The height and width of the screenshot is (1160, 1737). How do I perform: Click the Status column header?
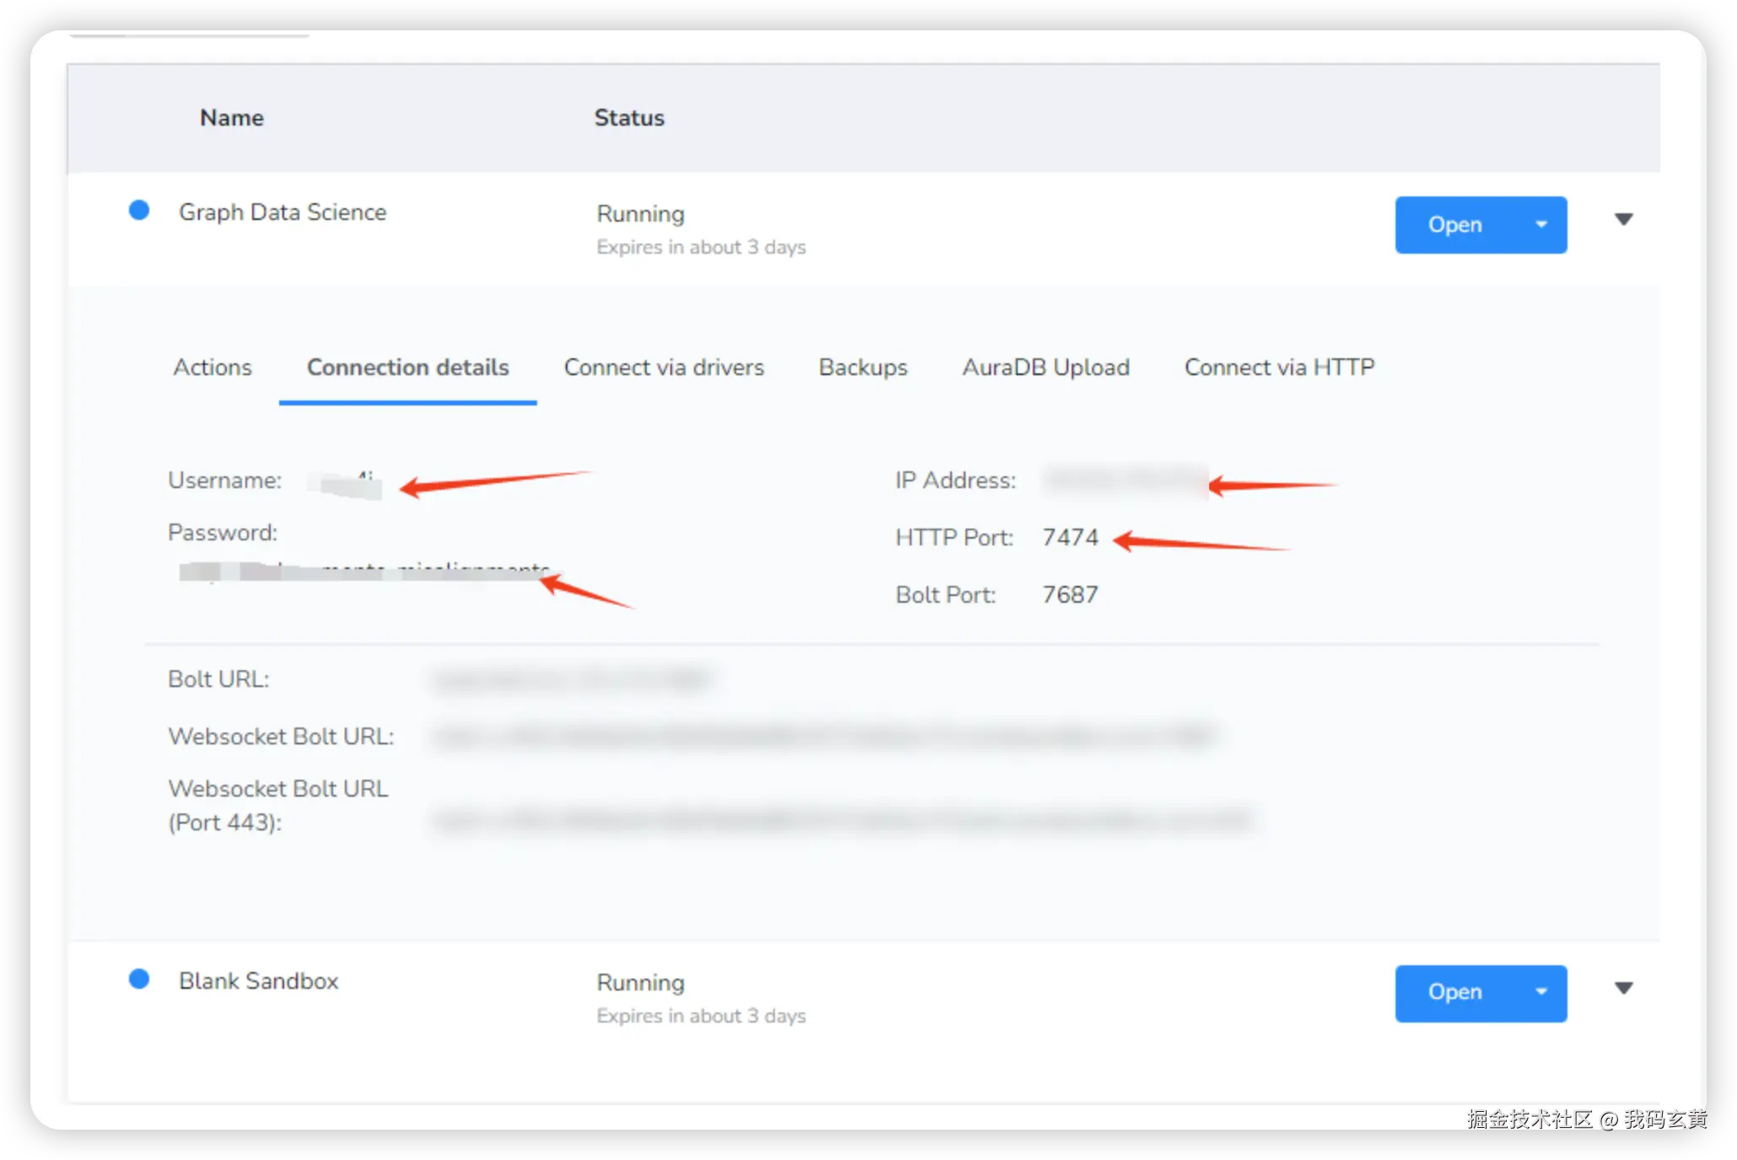629,118
